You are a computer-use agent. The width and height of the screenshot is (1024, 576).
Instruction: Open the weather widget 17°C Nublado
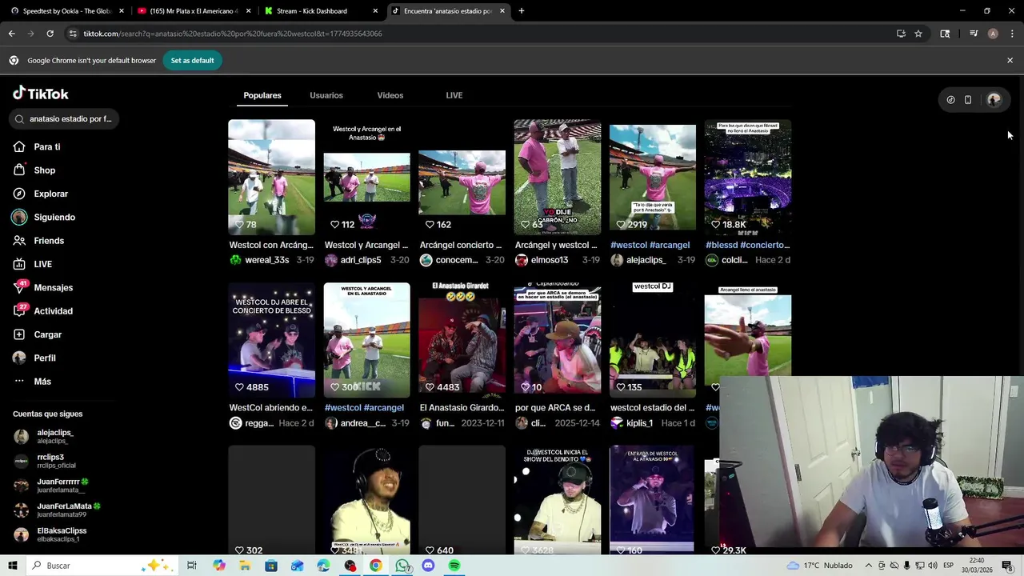pyautogui.click(x=820, y=566)
